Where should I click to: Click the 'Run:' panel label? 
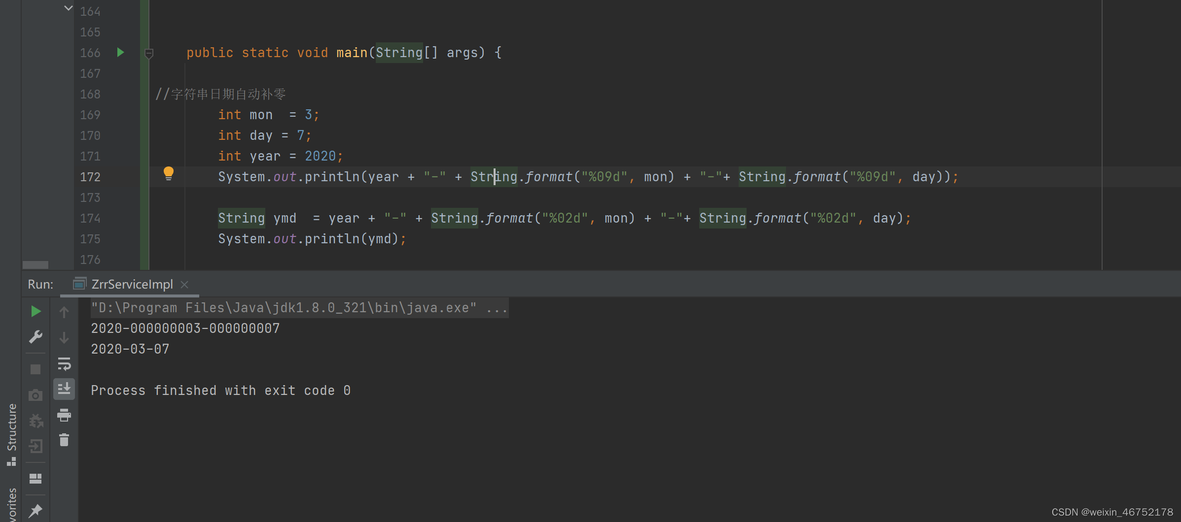pos(40,284)
